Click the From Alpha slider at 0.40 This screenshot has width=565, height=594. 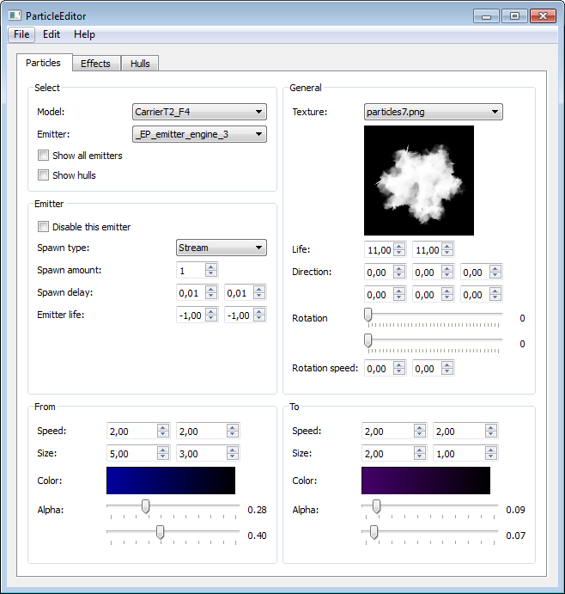[x=160, y=532]
